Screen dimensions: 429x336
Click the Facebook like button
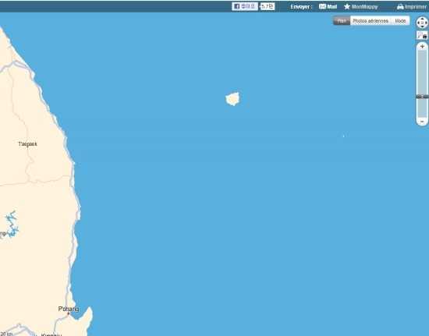point(245,6)
